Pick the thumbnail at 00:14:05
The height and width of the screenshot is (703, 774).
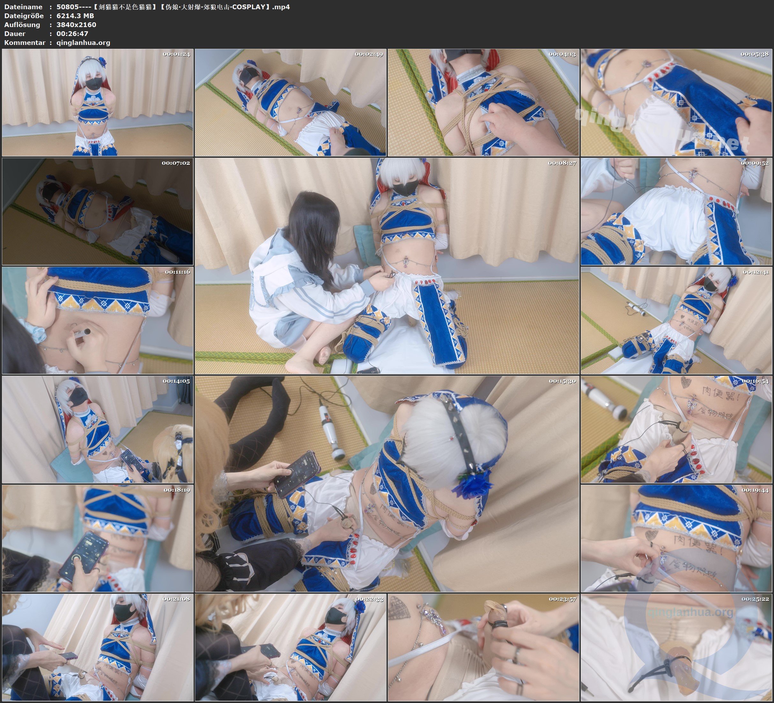[x=98, y=429]
